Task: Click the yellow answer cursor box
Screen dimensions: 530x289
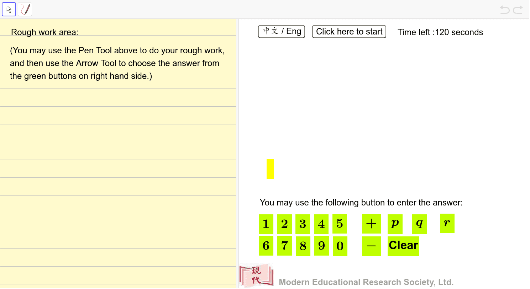Action: pos(270,169)
